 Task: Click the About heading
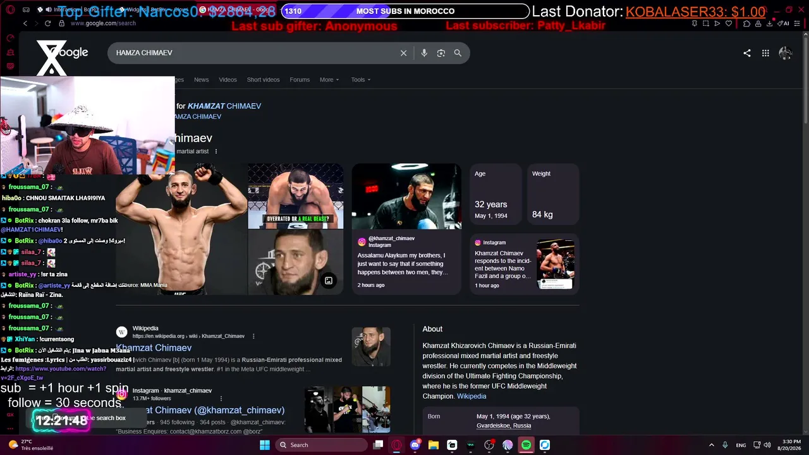[432, 329]
